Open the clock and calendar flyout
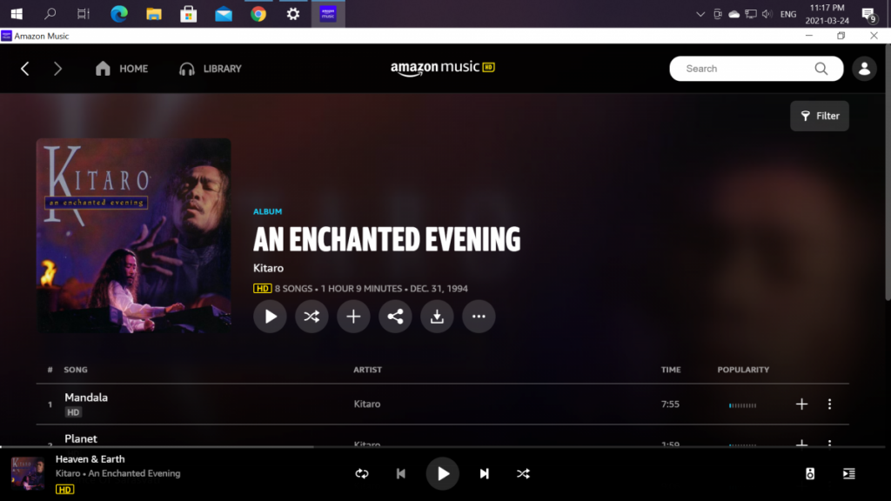The height and width of the screenshot is (501, 891). 827,14
